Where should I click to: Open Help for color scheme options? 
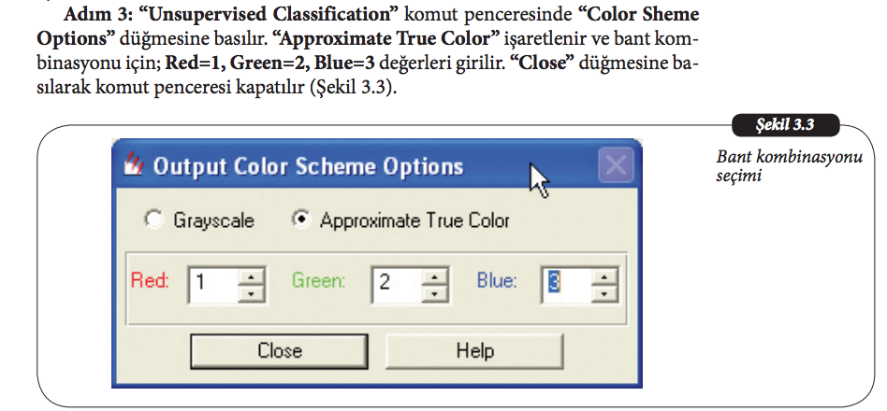474,351
